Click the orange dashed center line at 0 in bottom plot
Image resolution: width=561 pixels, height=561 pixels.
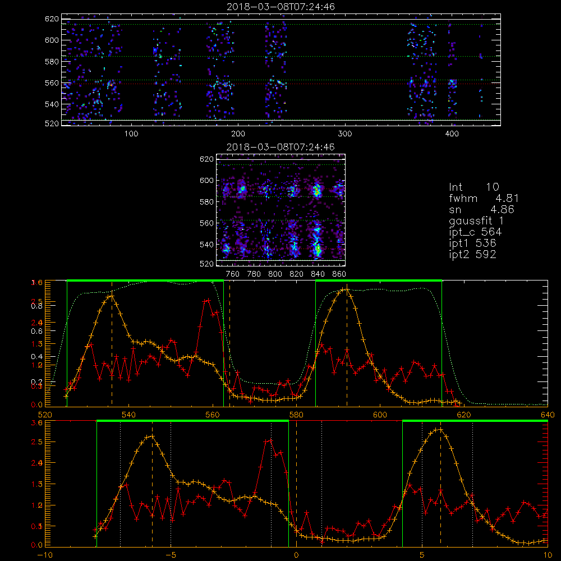pos(296,484)
